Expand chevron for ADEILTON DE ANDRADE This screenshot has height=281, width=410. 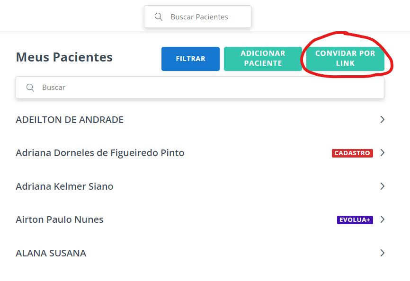(x=382, y=120)
